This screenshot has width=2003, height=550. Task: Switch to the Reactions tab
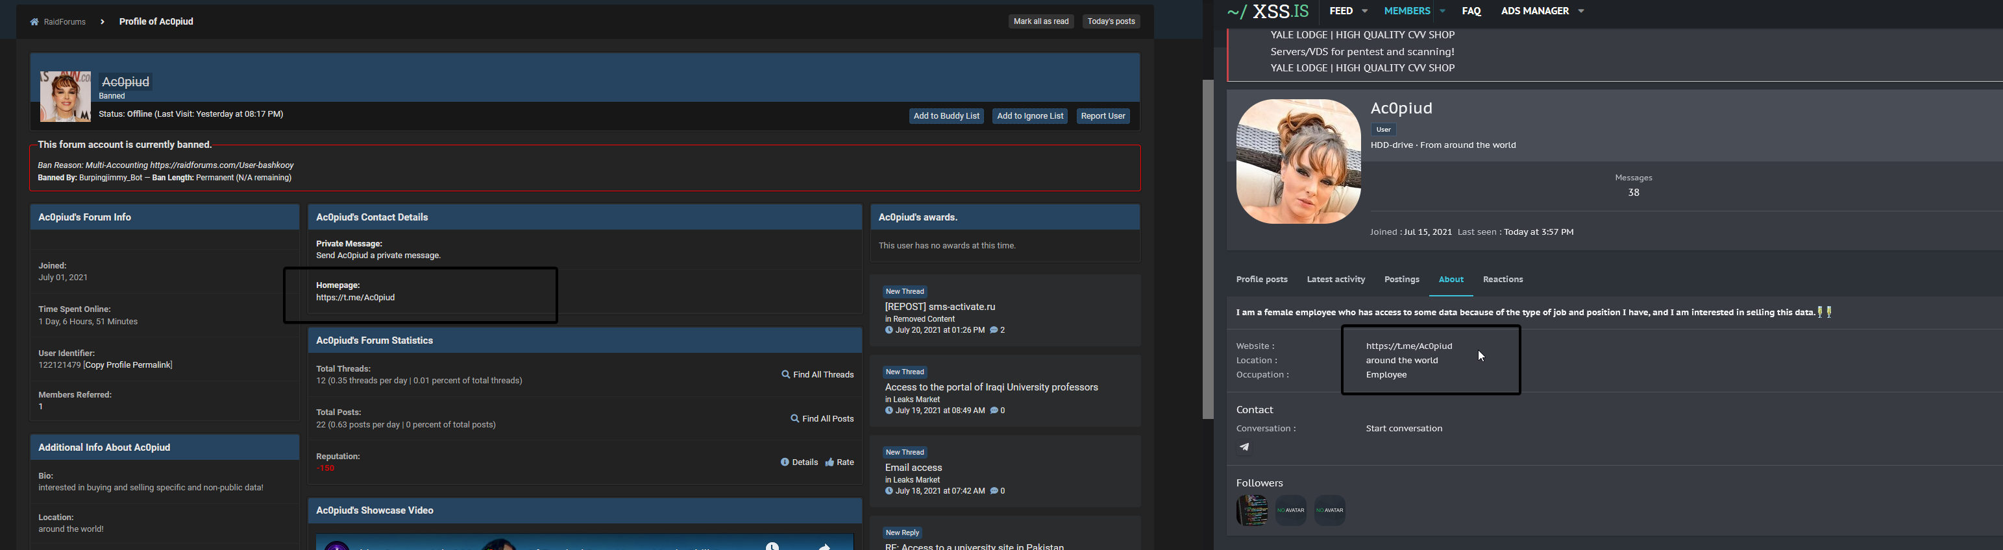pyautogui.click(x=1502, y=280)
